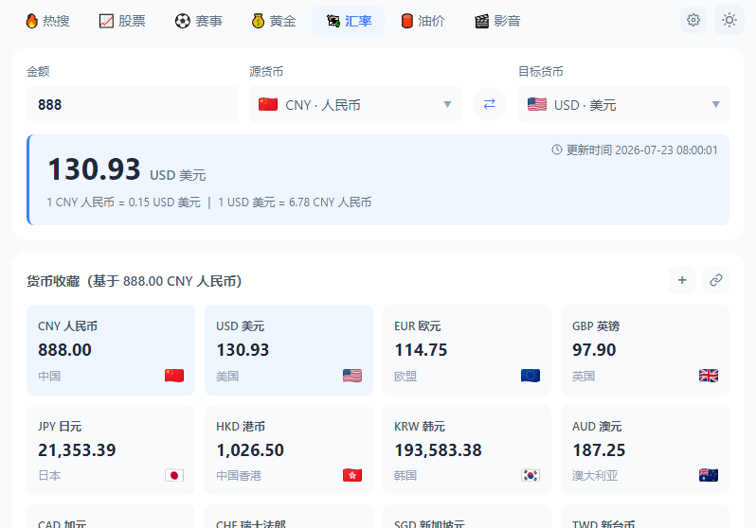Swap source and target currencies
The image size is (756, 528).
pyautogui.click(x=490, y=104)
